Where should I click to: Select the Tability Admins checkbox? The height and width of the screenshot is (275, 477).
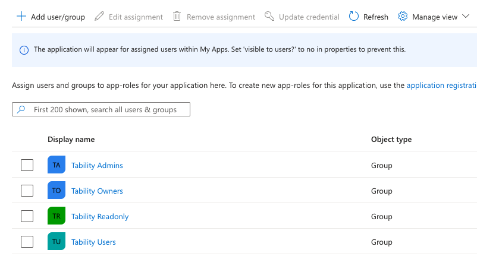27,165
